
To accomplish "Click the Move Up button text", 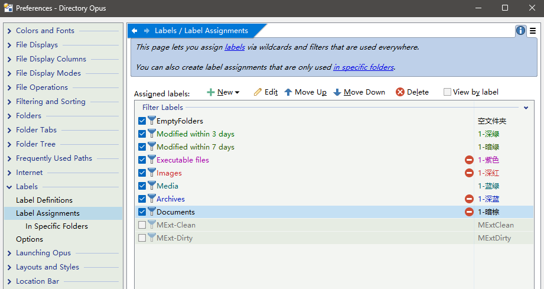I will pos(311,92).
